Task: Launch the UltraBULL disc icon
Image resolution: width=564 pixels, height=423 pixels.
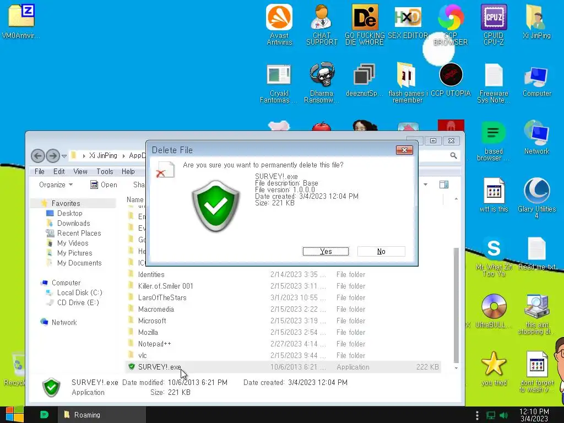Action: point(493,311)
